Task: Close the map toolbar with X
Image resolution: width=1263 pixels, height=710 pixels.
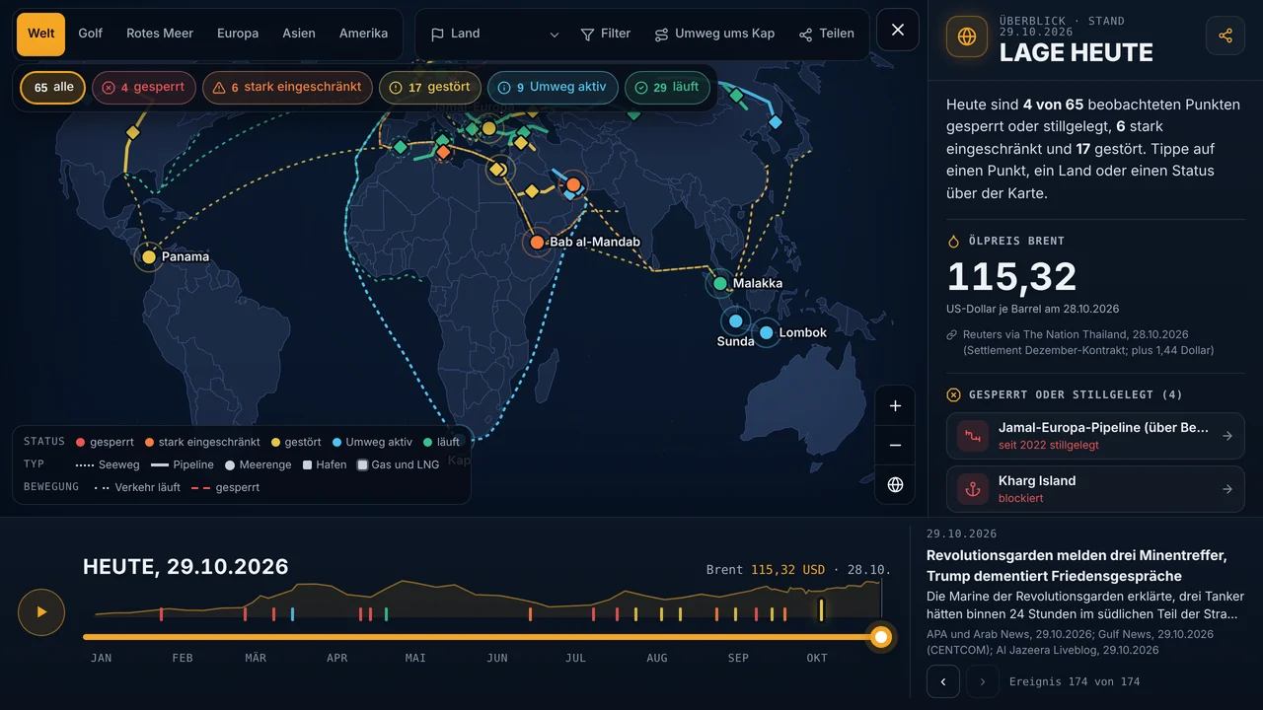Action: [x=898, y=30]
